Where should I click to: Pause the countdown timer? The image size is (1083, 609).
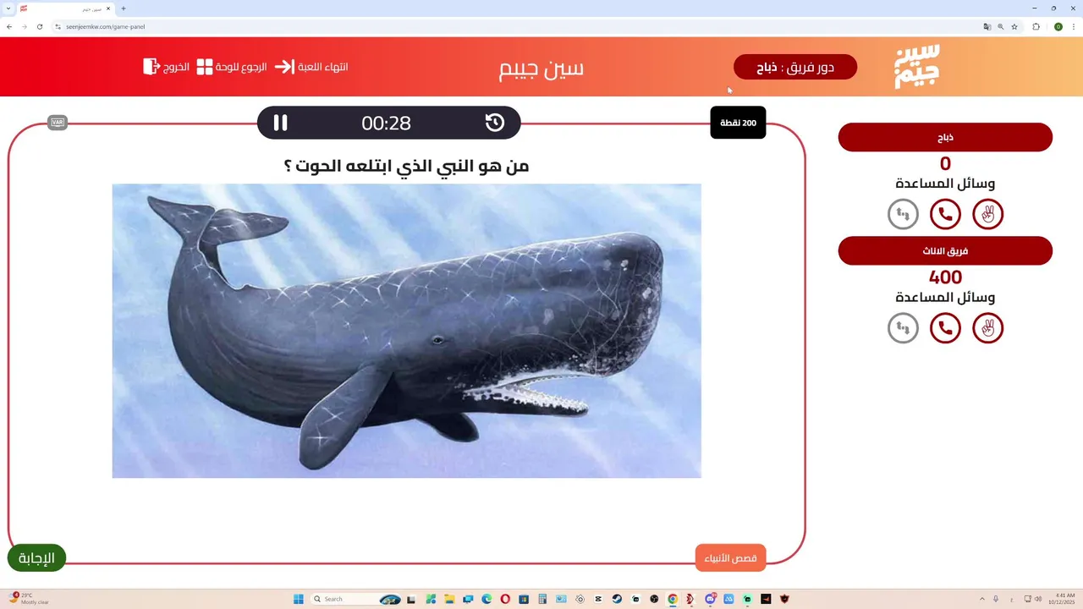tap(280, 123)
